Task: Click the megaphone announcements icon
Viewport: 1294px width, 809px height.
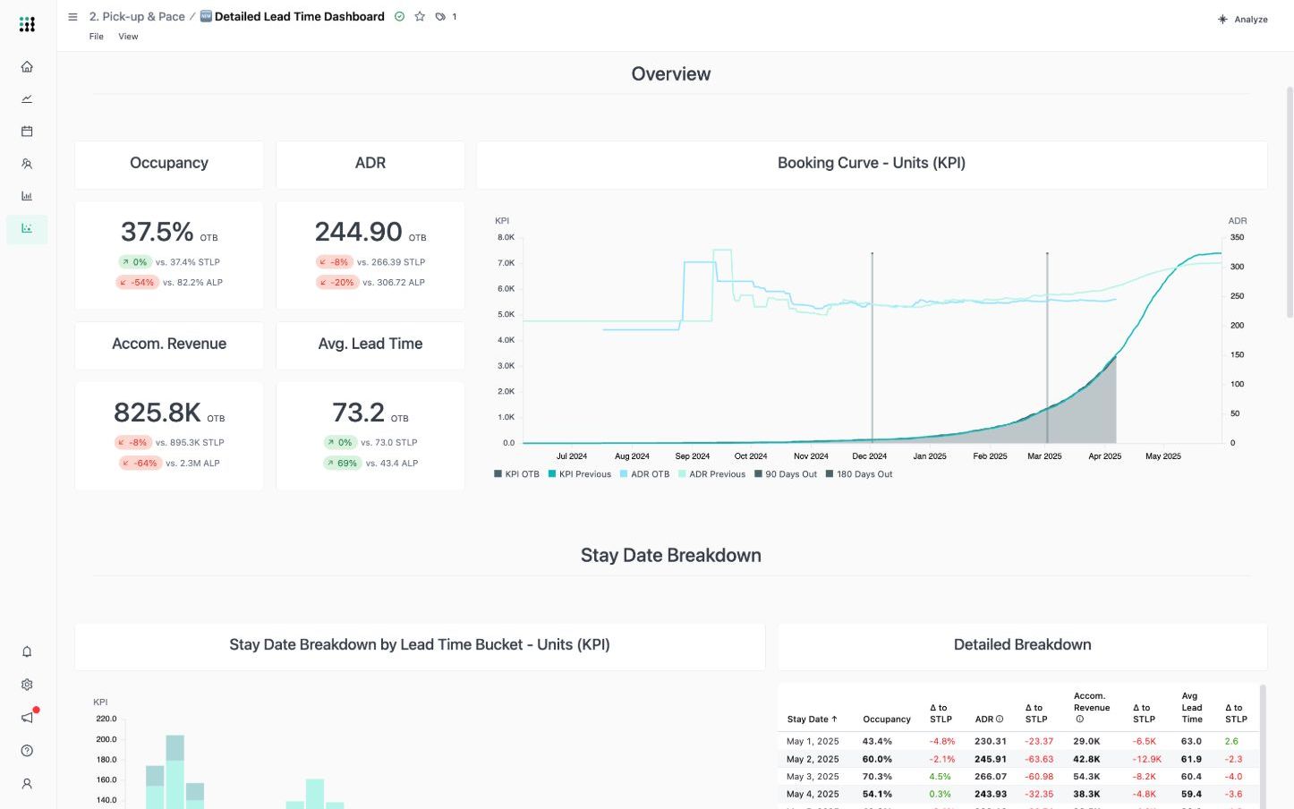Action: coord(27,718)
